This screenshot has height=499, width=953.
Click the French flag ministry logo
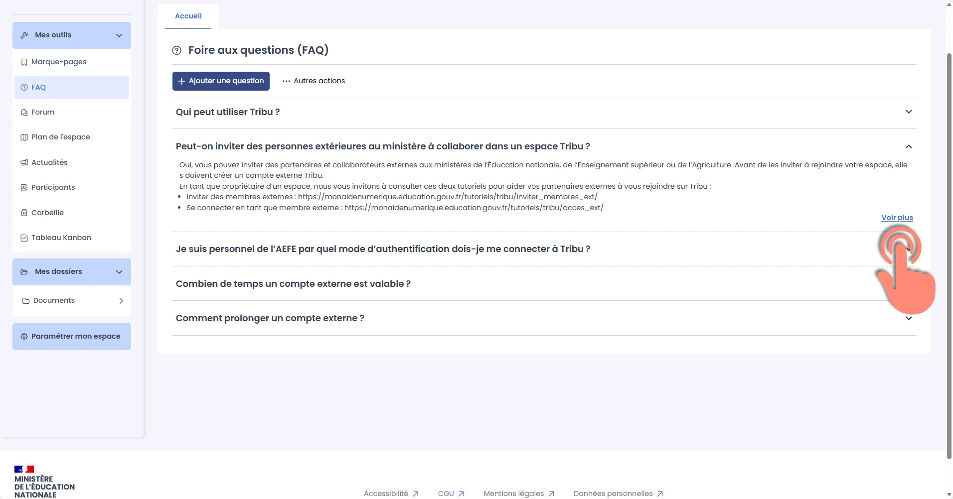24,469
